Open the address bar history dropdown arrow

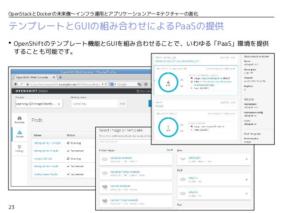103,84
